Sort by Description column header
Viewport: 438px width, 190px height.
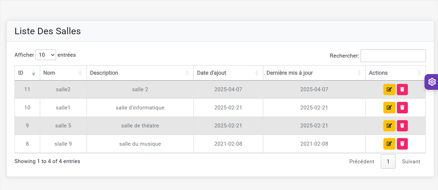coord(140,73)
